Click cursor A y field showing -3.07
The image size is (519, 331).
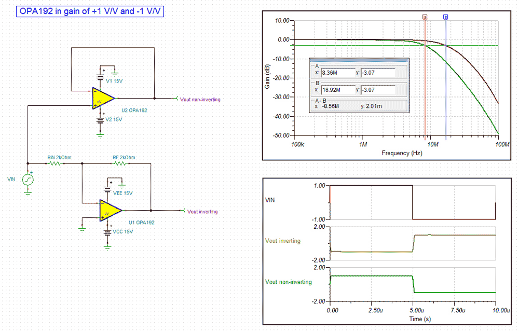pos(378,73)
